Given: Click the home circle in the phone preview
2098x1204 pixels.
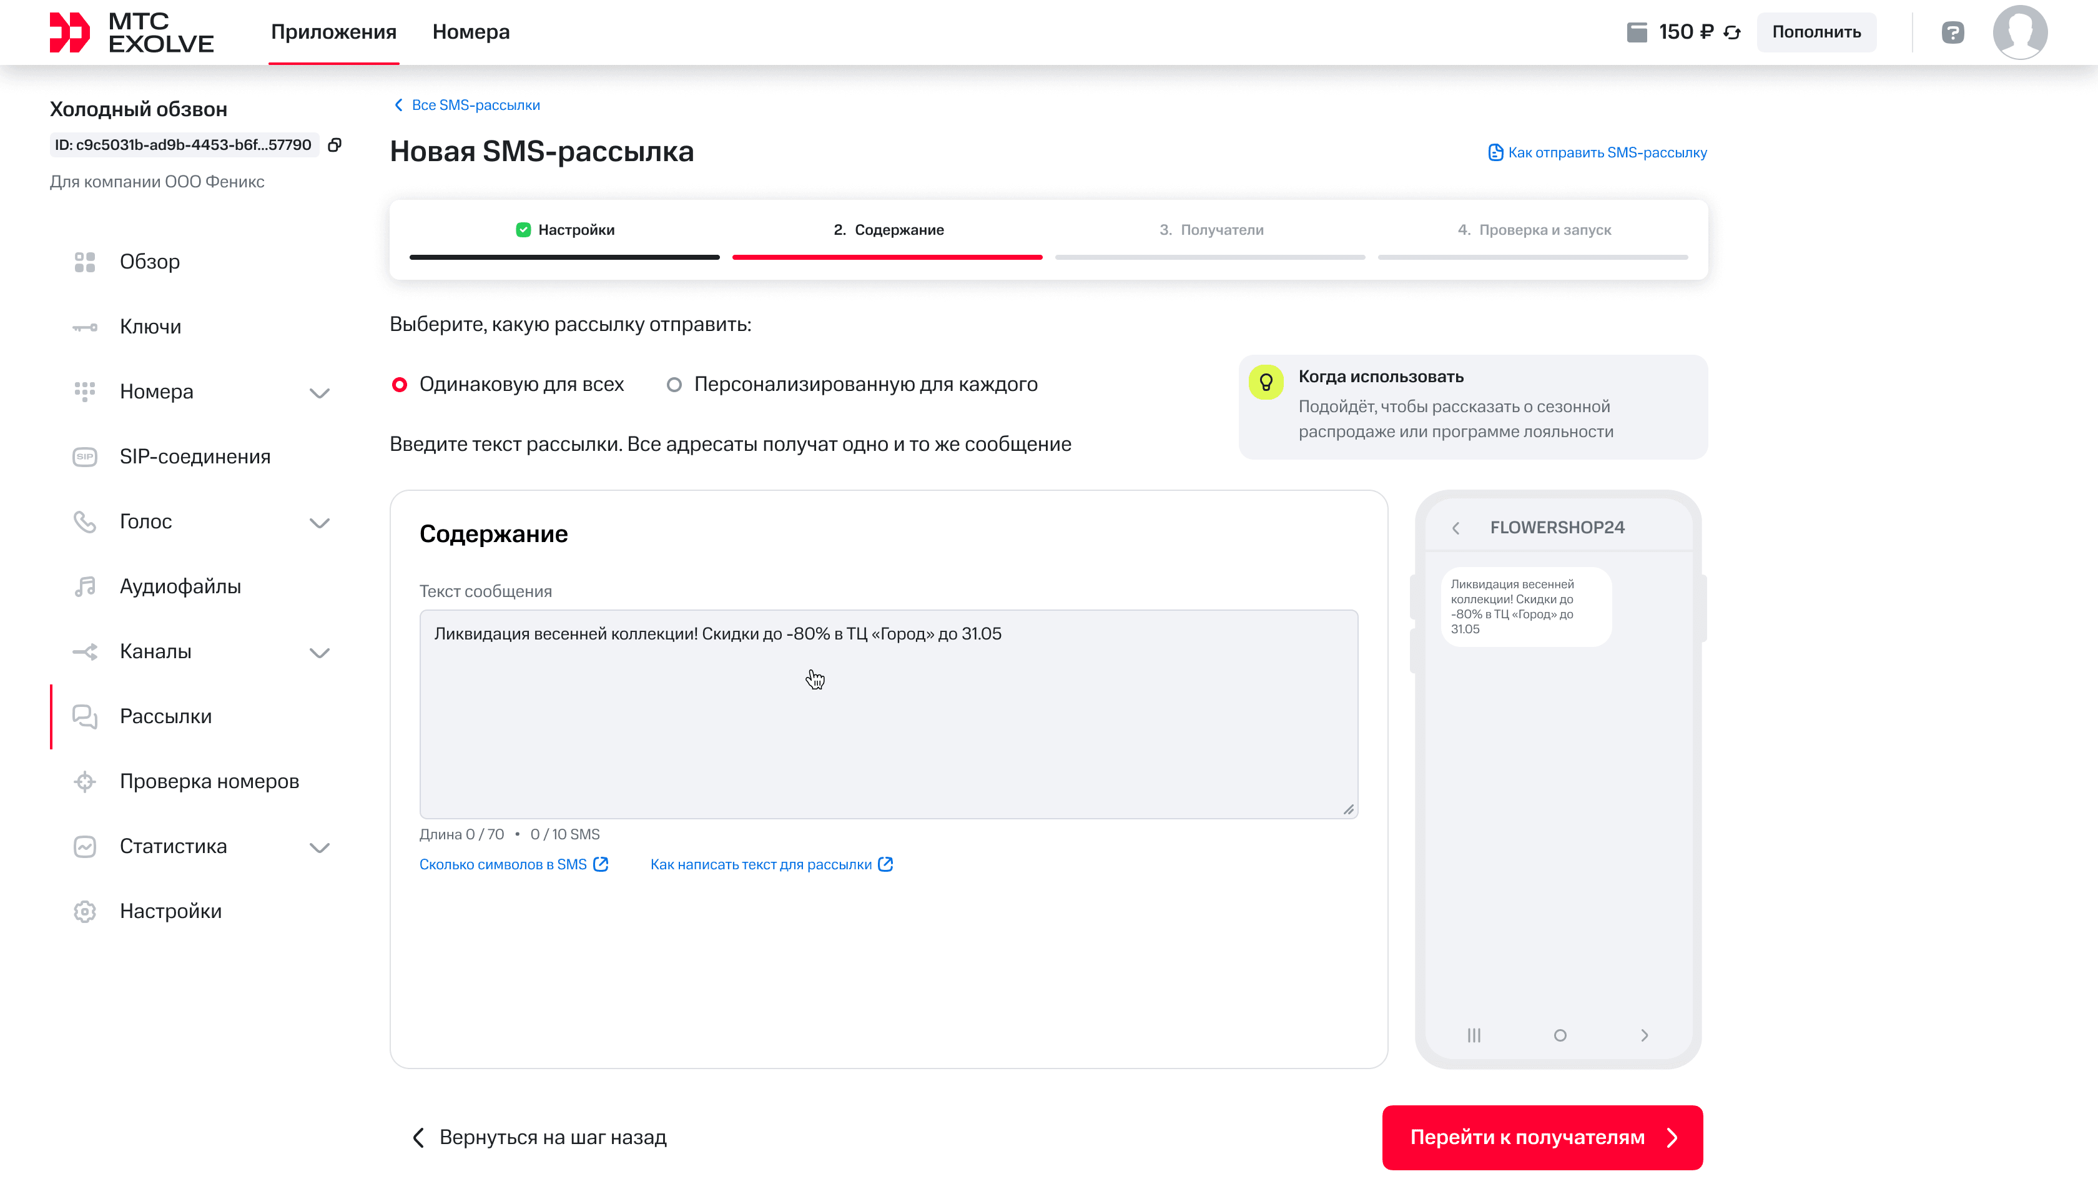Looking at the screenshot, I should [x=1560, y=1035].
